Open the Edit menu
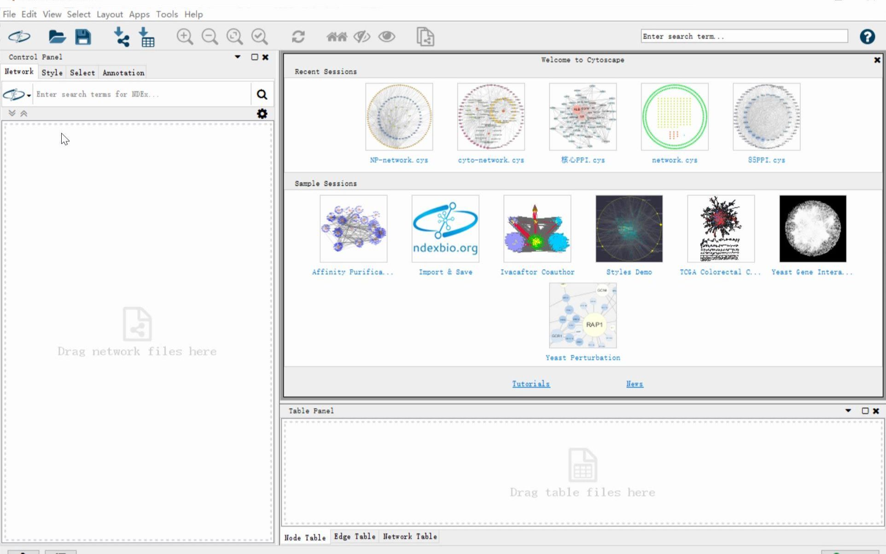886x554 pixels. pyautogui.click(x=29, y=14)
